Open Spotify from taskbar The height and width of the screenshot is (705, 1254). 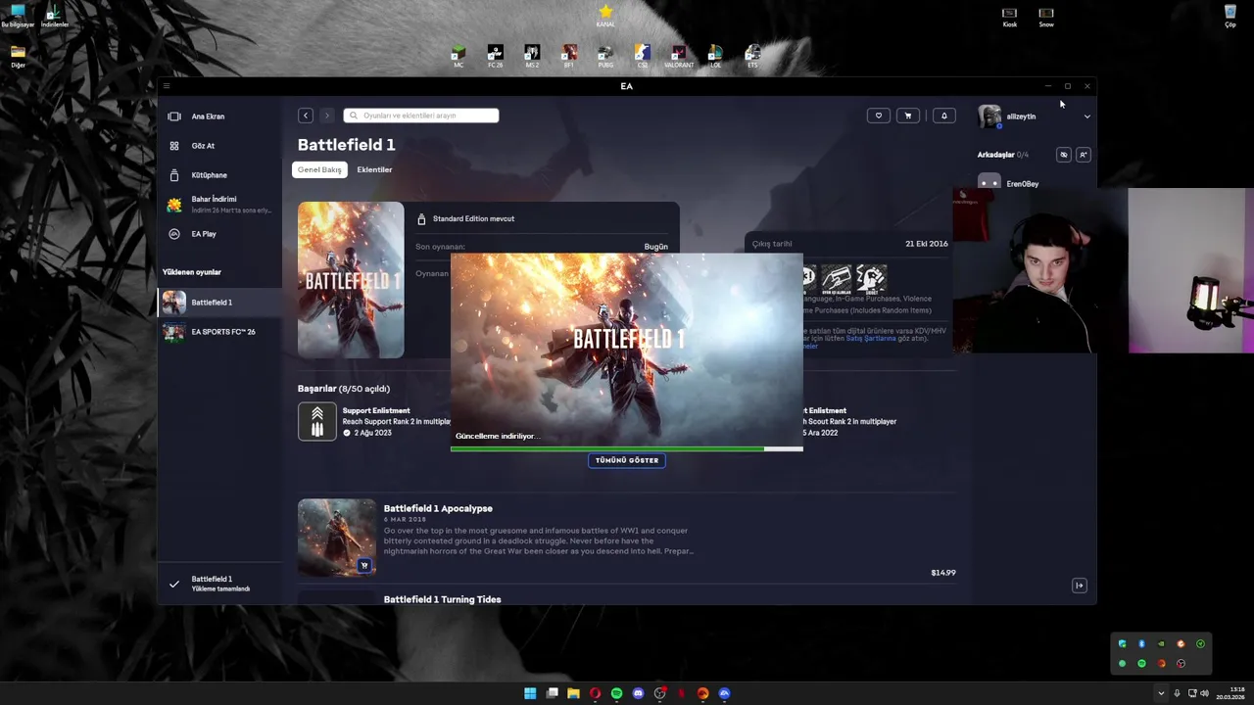(x=616, y=693)
